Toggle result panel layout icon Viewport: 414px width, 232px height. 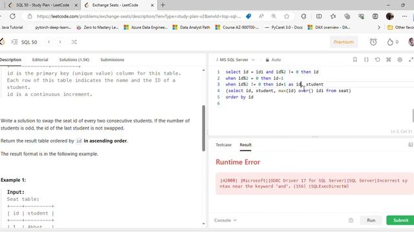tap(411, 144)
